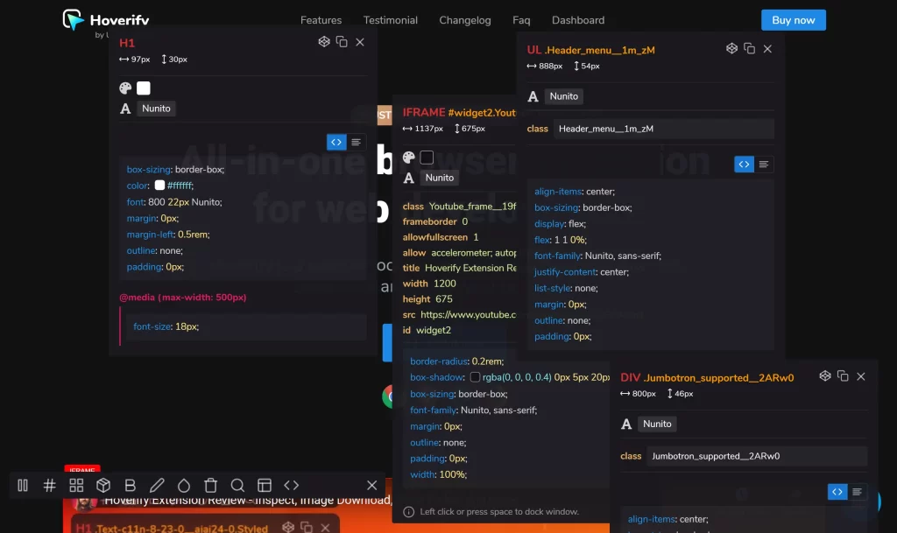897x533 pixels.
Task: Click the 'height 675' attribute row
Action: [x=427, y=298]
